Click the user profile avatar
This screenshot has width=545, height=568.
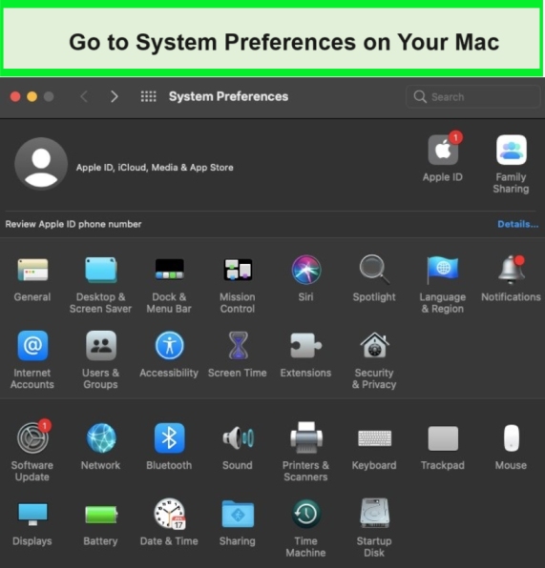[x=41, y=164]
